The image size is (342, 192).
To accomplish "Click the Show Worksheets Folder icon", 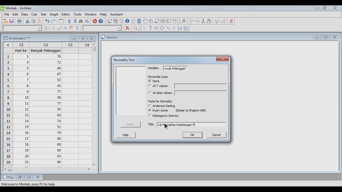I will point(116,21).
